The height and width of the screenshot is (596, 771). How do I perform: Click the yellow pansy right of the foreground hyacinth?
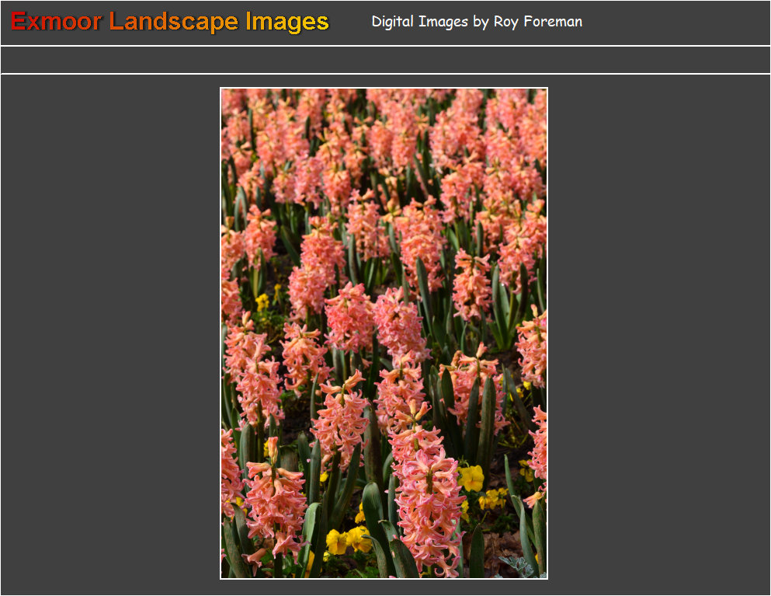471,477
